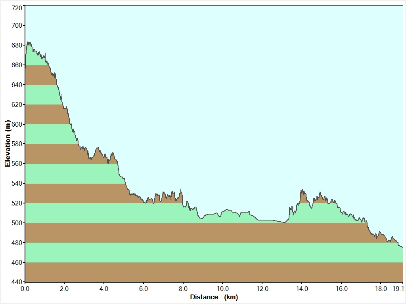Click the 660 elevation axis label
This screenshot has width=406, height=304.
coord(17,65)
